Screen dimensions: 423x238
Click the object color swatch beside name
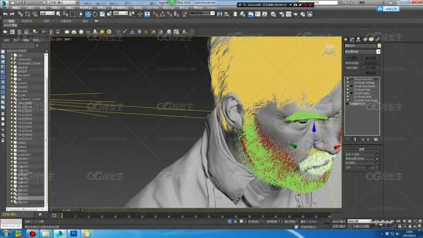[x=379, y=46]
